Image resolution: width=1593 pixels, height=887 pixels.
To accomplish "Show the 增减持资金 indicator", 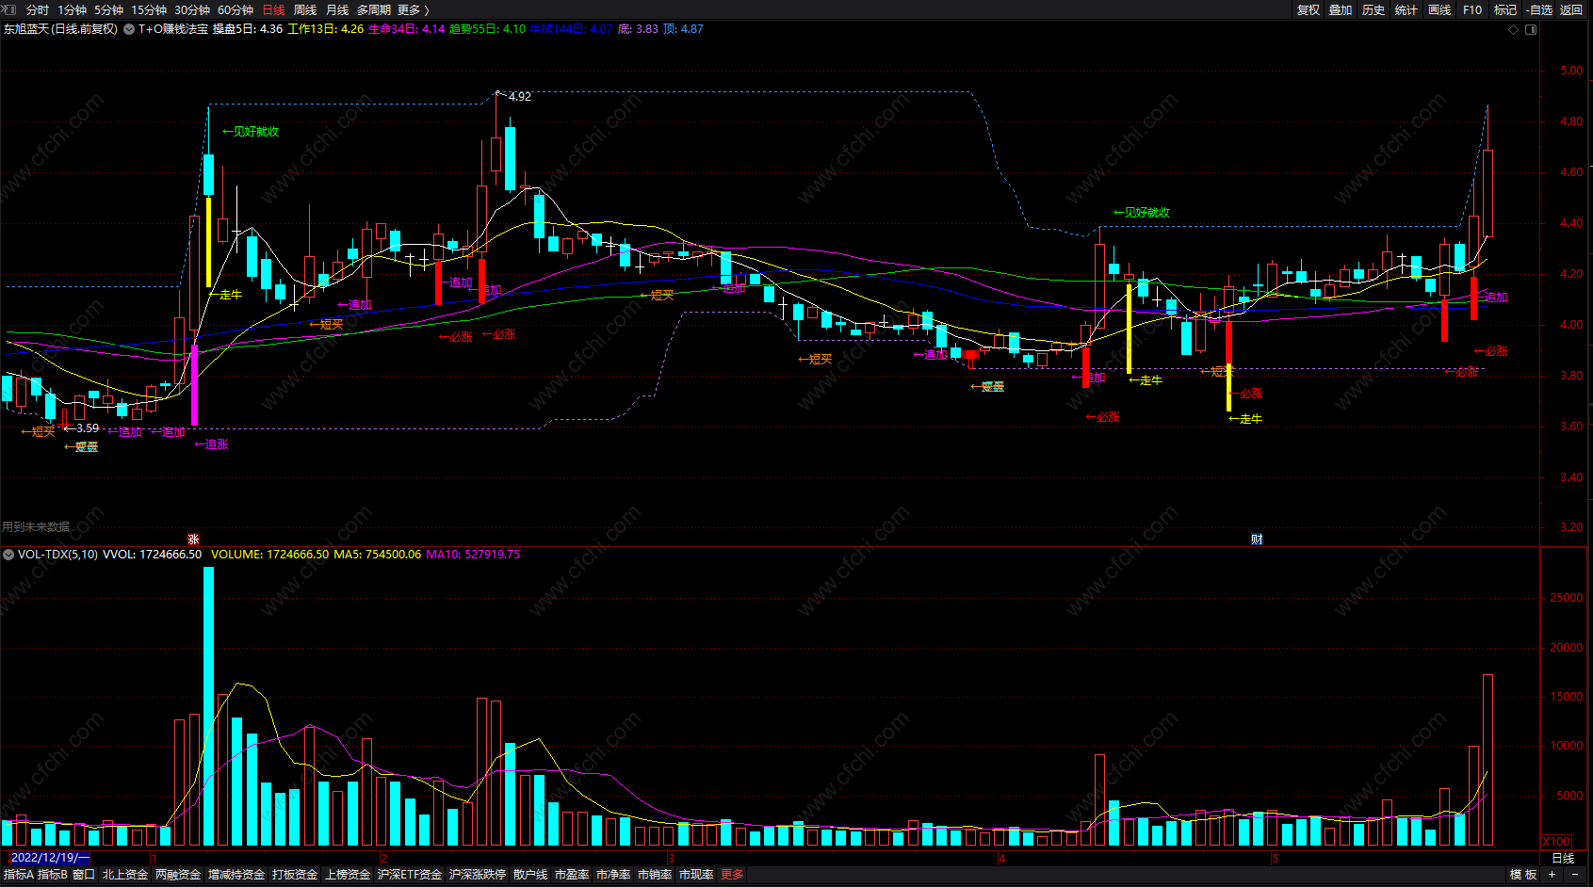I will 236,875.
